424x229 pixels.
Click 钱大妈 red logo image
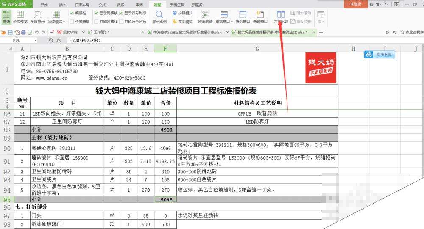pos(321,68)
